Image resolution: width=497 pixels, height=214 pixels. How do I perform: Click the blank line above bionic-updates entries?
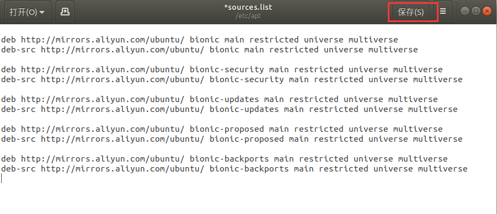[248, 89]
